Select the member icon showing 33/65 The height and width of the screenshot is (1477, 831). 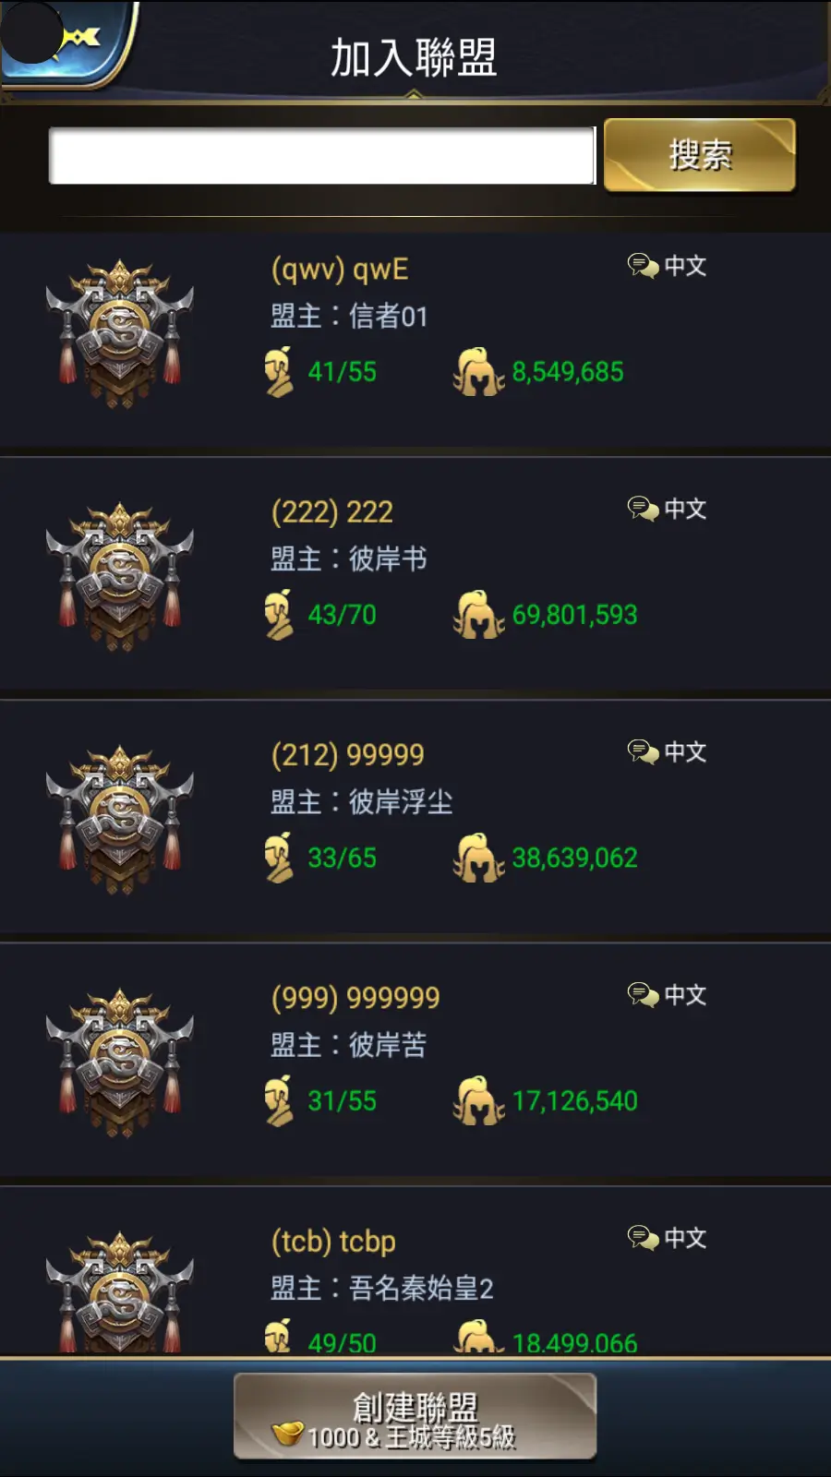point(279,858)
